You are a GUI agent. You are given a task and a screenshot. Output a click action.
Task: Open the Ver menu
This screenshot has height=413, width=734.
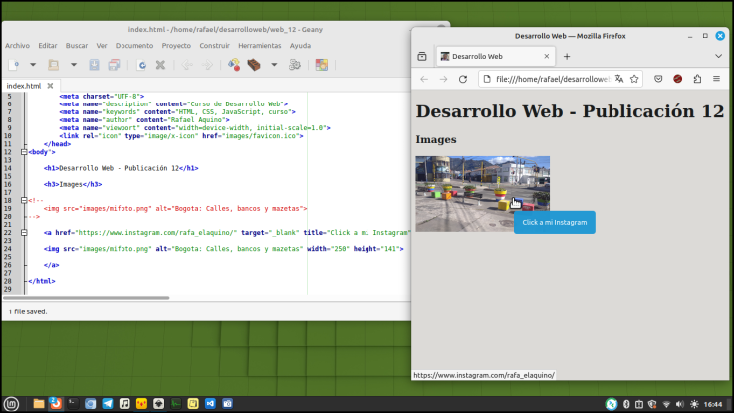click(102, 46)
